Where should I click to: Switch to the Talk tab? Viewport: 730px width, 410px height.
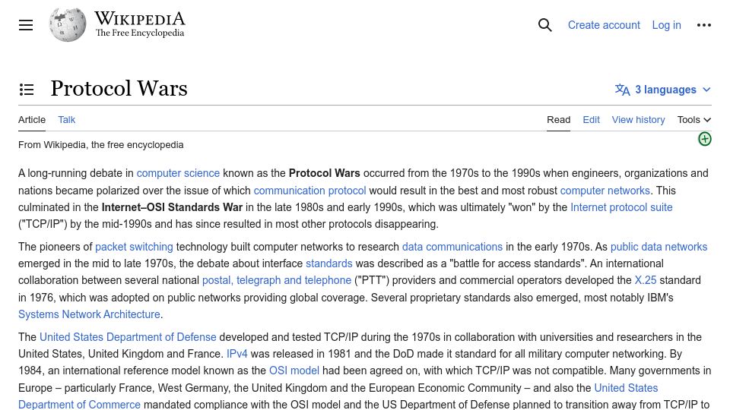click(67, 119)
